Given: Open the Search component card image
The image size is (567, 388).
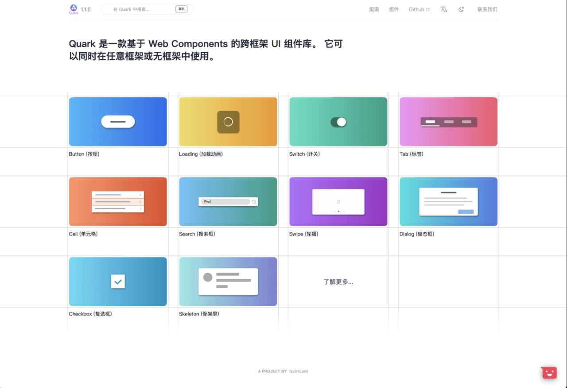Looking at the screenshot, I should [228, 202].
